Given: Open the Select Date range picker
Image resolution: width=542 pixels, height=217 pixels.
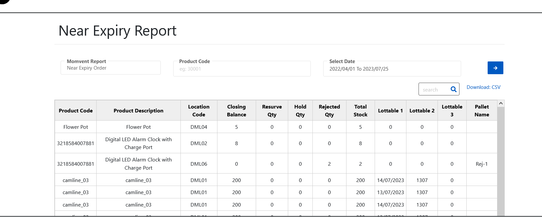Looking at the screenshot, I should click(392, 69).
